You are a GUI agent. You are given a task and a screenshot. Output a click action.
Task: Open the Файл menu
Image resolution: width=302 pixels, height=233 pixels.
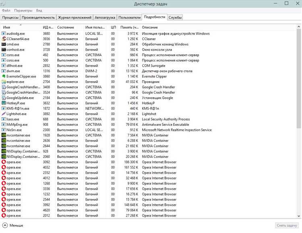(6, 10)
